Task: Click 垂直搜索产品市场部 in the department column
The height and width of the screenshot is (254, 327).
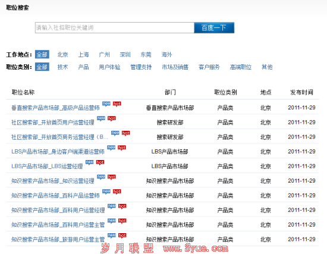Action: [x=170, y=108]
